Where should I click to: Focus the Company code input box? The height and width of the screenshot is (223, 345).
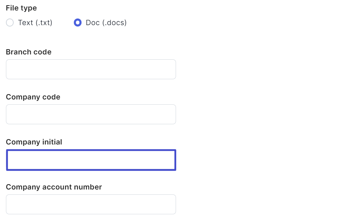click(91, 114)
